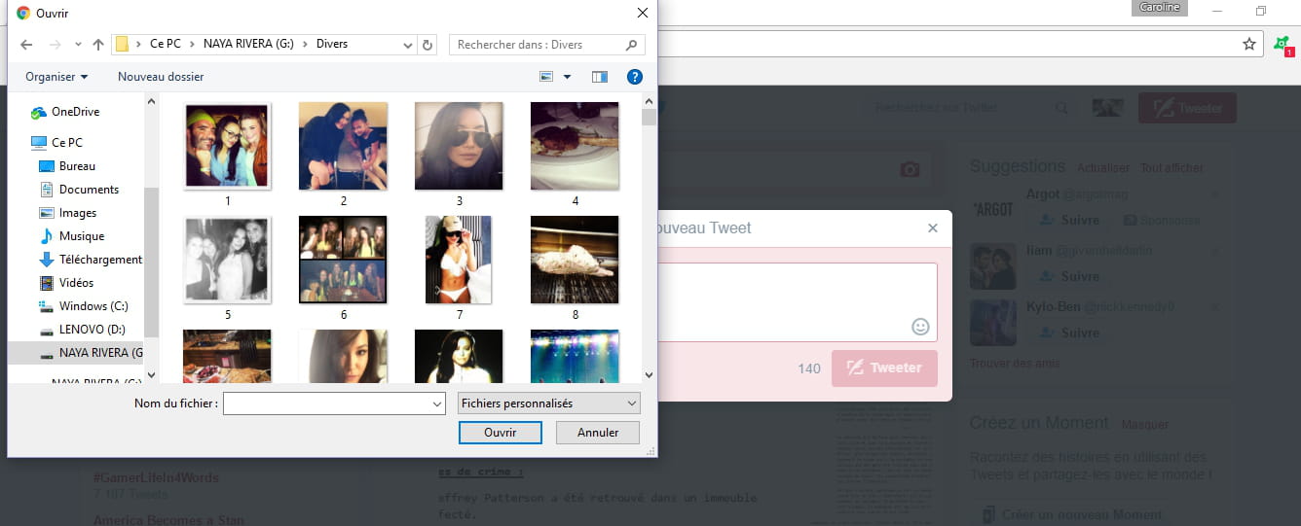Expand the address path history dropdown

[x=408, y=45]
